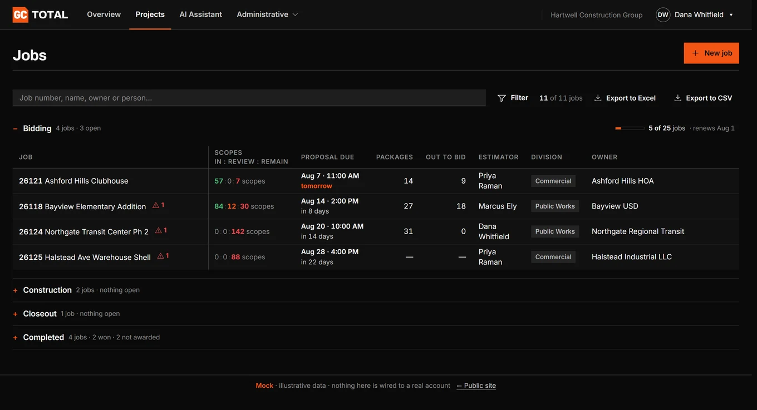Open job 26125 Halstead Ave Warehouse Shell
757x410 pixels.
(85, 257)
